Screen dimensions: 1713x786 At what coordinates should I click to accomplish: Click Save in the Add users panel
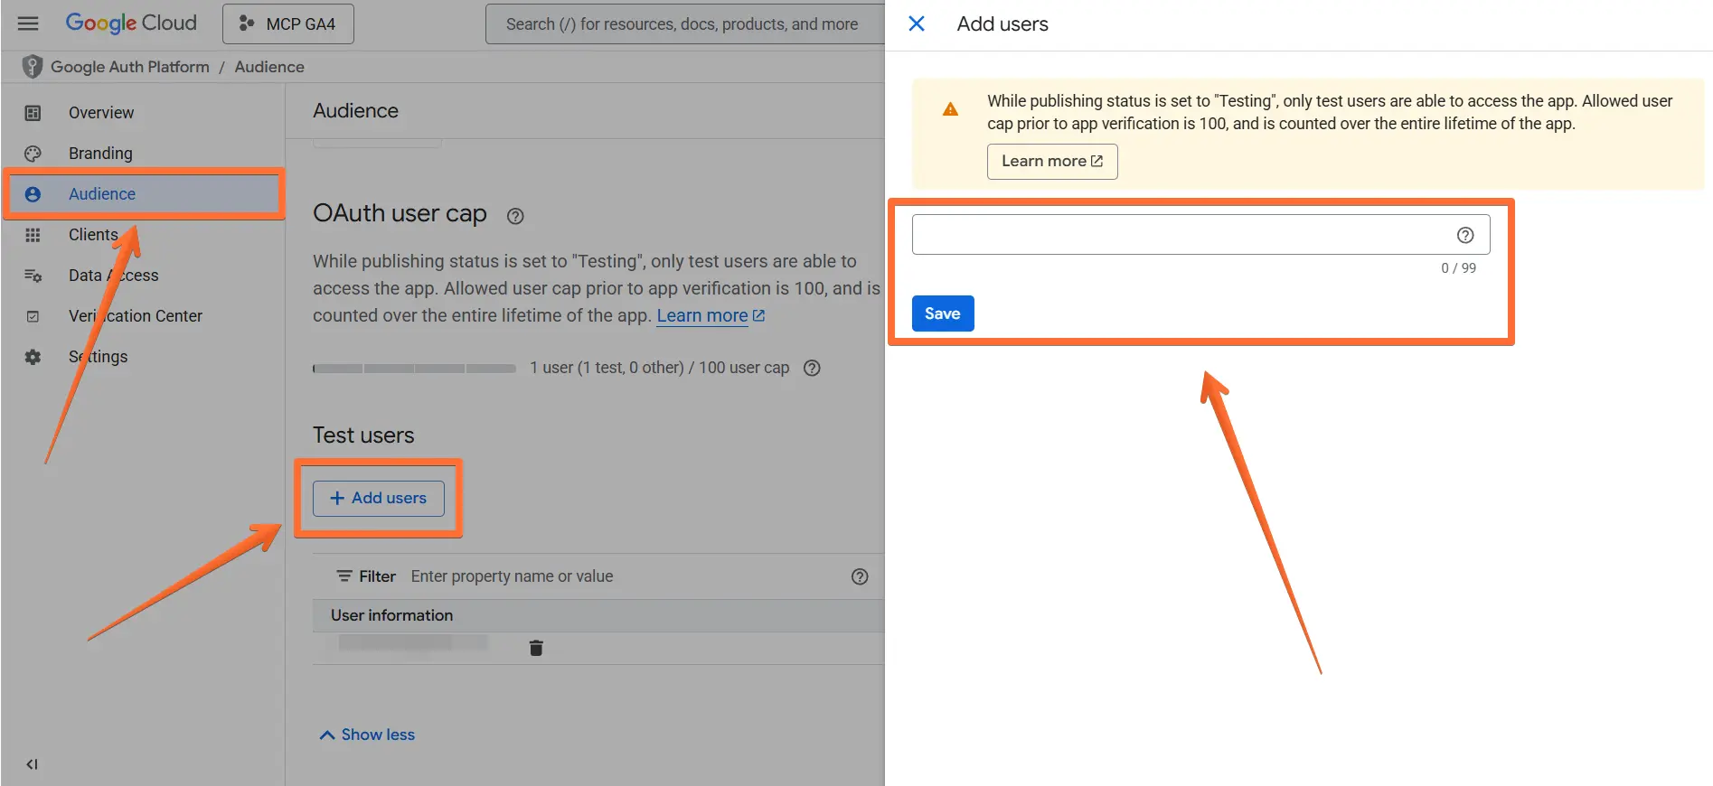click(x=942, y=313)
